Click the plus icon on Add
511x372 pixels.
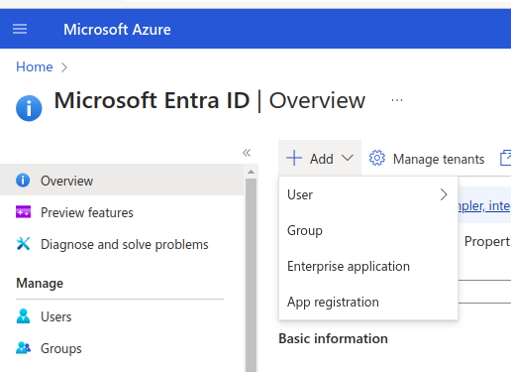[294, 158]
